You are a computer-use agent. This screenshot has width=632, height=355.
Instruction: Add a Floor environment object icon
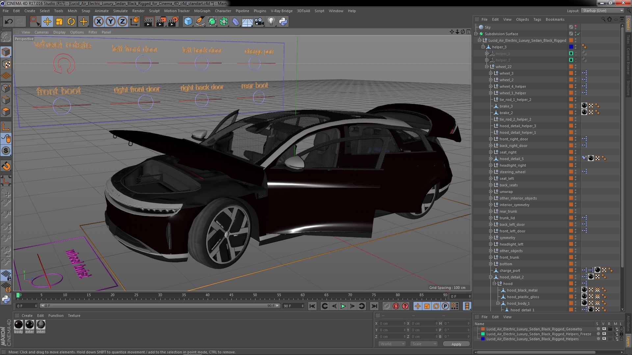pos(247,22)
